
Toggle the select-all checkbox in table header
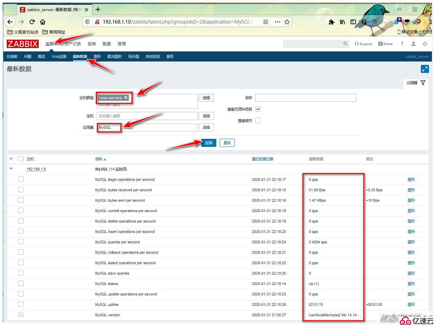(x=21, y=159)
